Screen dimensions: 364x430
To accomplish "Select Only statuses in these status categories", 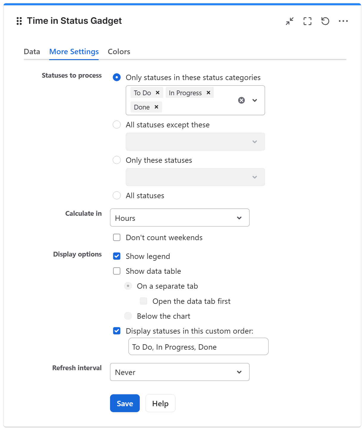I will point(117,77).
